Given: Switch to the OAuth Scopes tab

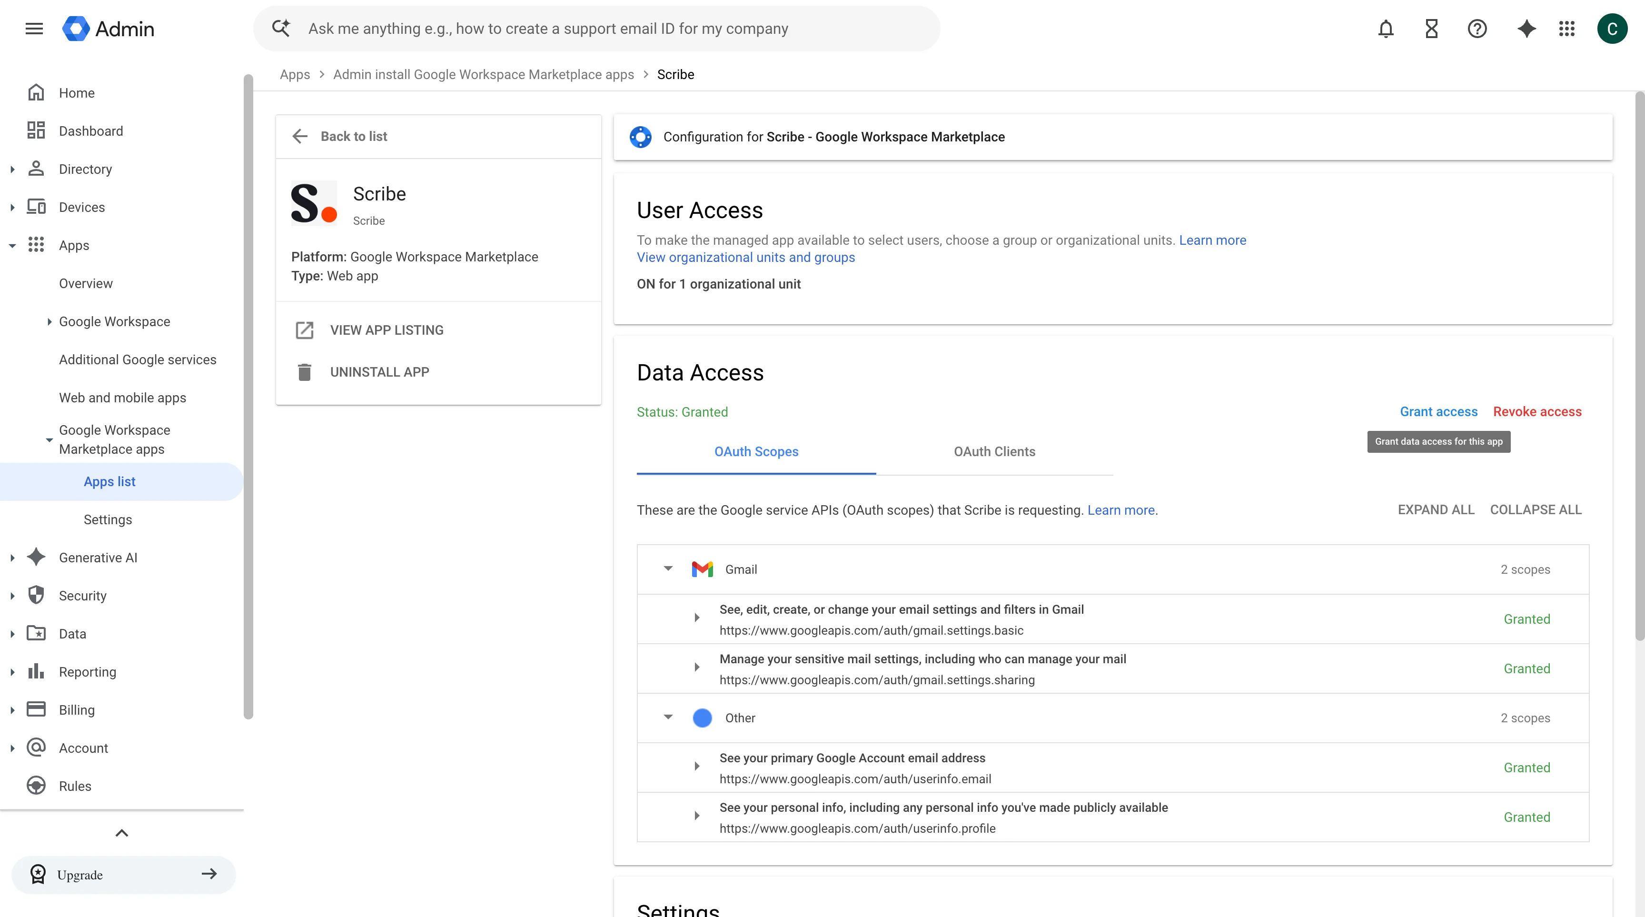Looking at the screenshot, I should [x=756, y=451].
